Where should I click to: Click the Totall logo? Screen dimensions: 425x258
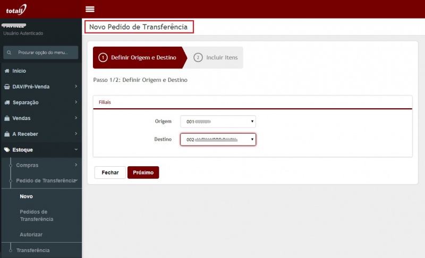pyautogui.click(x=16, y=9)
